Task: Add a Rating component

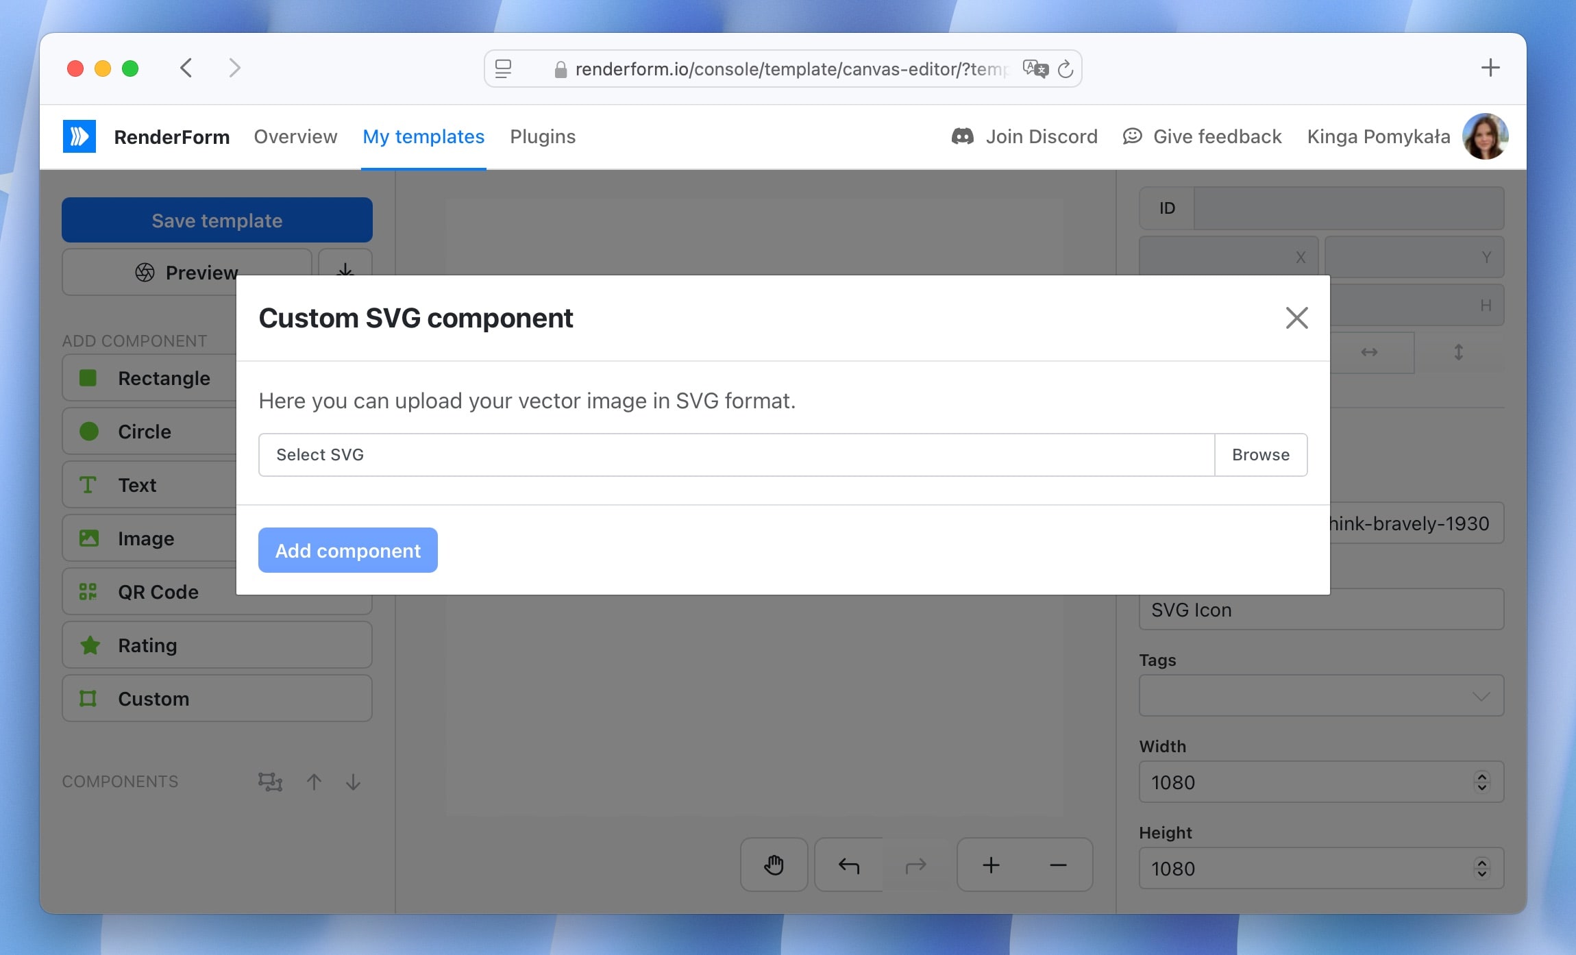Action: click(217, 645)
